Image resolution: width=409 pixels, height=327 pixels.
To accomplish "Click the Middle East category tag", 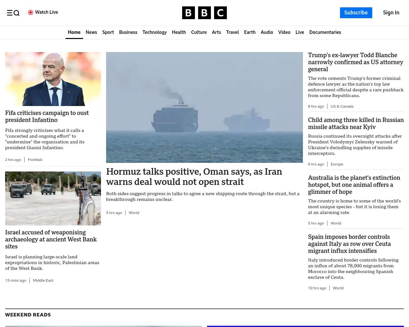I will 43,280.
